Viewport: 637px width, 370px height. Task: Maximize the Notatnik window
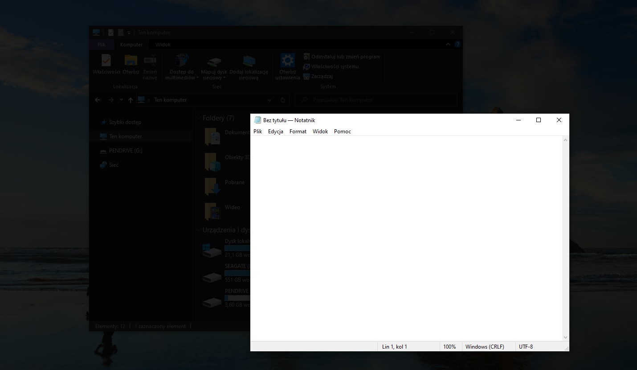click(539, 120)
